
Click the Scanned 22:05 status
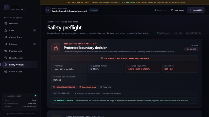point(161,10)
